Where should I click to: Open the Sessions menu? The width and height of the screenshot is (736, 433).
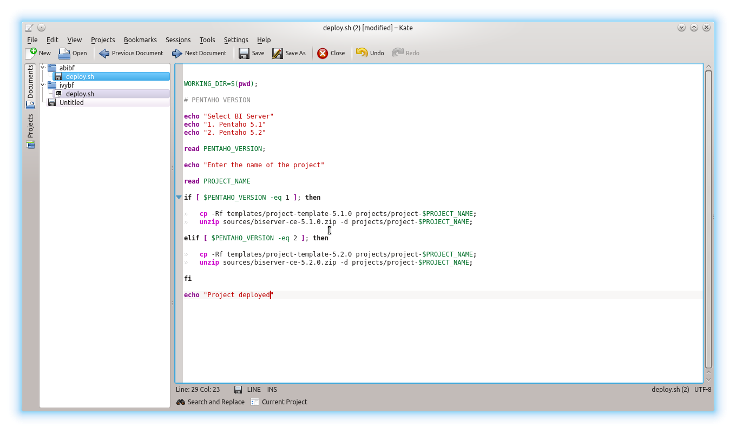[178, 40]
